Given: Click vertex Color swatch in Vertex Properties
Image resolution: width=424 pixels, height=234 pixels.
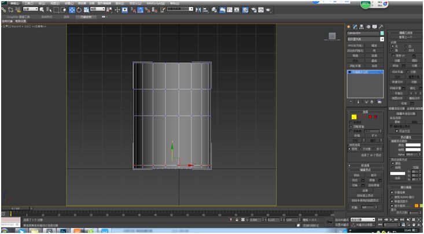Looking at the screenshot, I should (413, 145).
